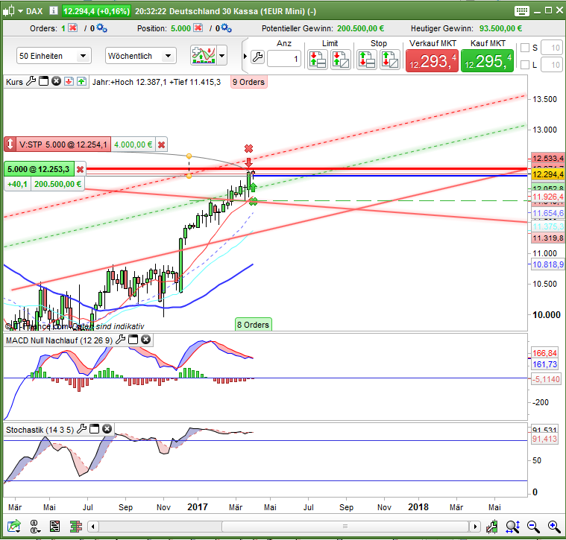
Task: Maximize the Stochastik panel
Action: click(94, 429)
